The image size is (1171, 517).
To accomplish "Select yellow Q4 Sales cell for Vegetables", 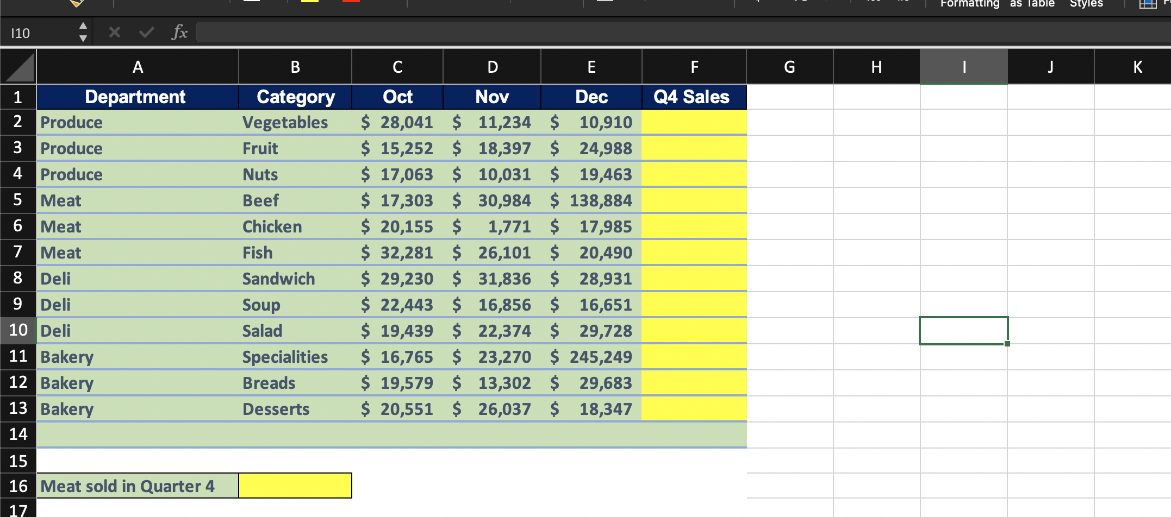I will (694, 123).
